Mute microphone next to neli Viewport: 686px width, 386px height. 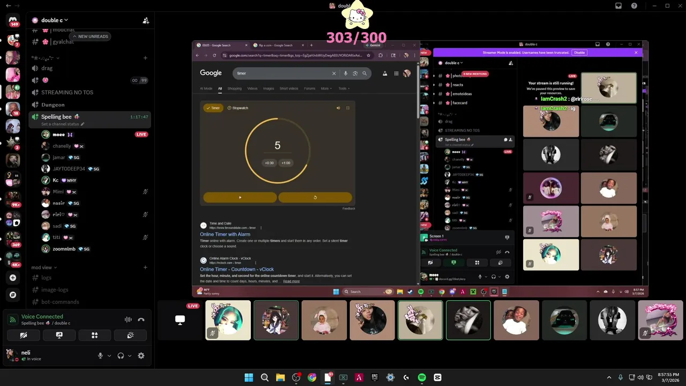(x=100, y=355)
